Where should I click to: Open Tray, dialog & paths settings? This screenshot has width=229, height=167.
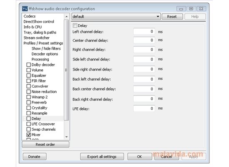coord(40,33)
